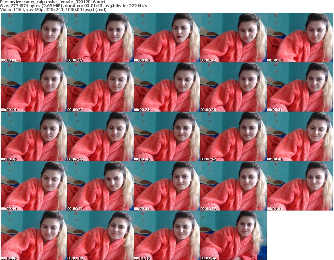Pick the frame stamped 00:00:22

coord(100,87)
